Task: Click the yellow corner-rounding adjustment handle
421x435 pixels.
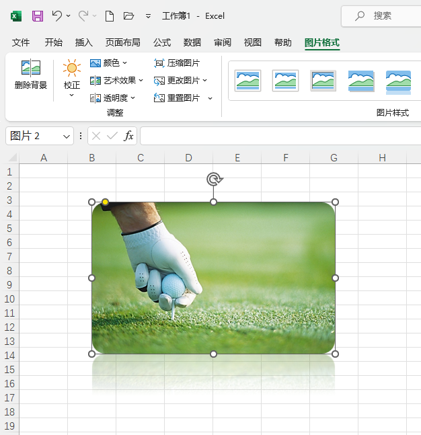Action: (x=105, y=202)
